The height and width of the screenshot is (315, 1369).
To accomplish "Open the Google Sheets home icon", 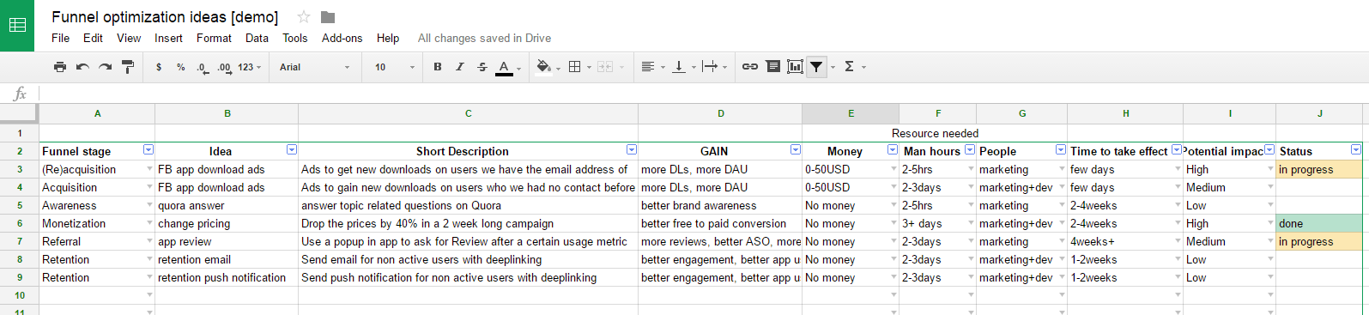I will click(17, 25).
